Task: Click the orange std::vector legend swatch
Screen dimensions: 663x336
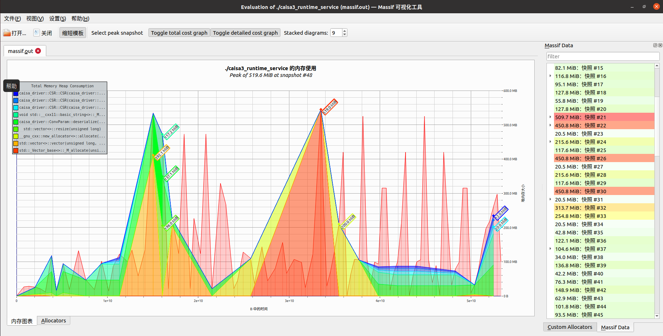Action: pos(16,143)
